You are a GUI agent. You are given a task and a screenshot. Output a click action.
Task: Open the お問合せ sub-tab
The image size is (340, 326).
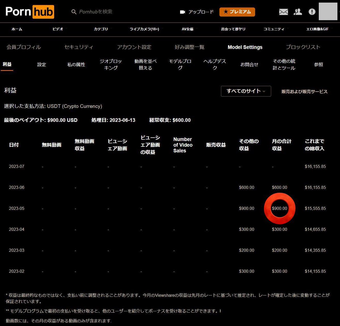click(249, 65)
